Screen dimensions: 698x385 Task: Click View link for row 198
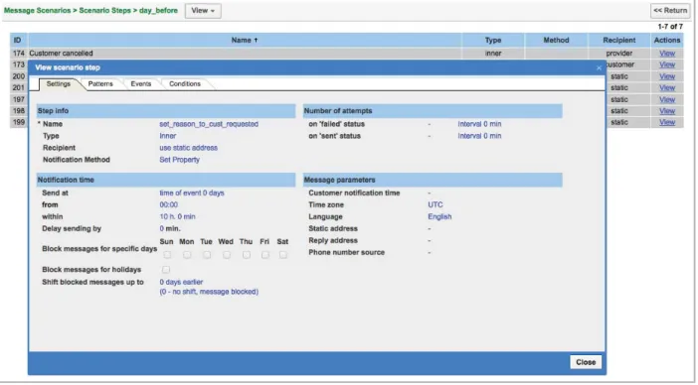pyautogui.click(x=667, y=111)
